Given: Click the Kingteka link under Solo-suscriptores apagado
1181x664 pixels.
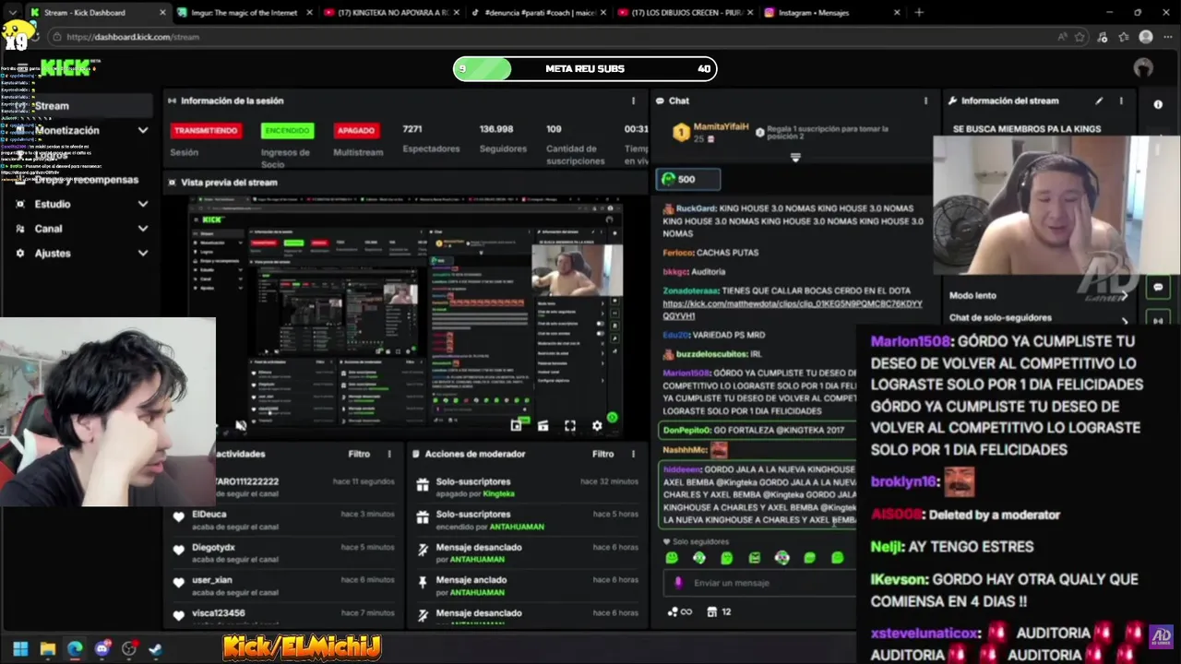Looking at the screenshot, I should pos(498,493).
